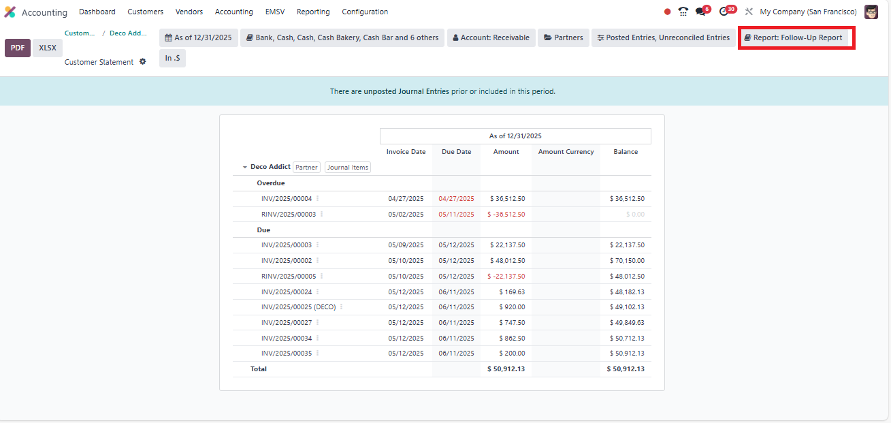The width and height of the screenshot is (891, 423).
Task: Open the Configuration menu
Action: pos(365,12)
